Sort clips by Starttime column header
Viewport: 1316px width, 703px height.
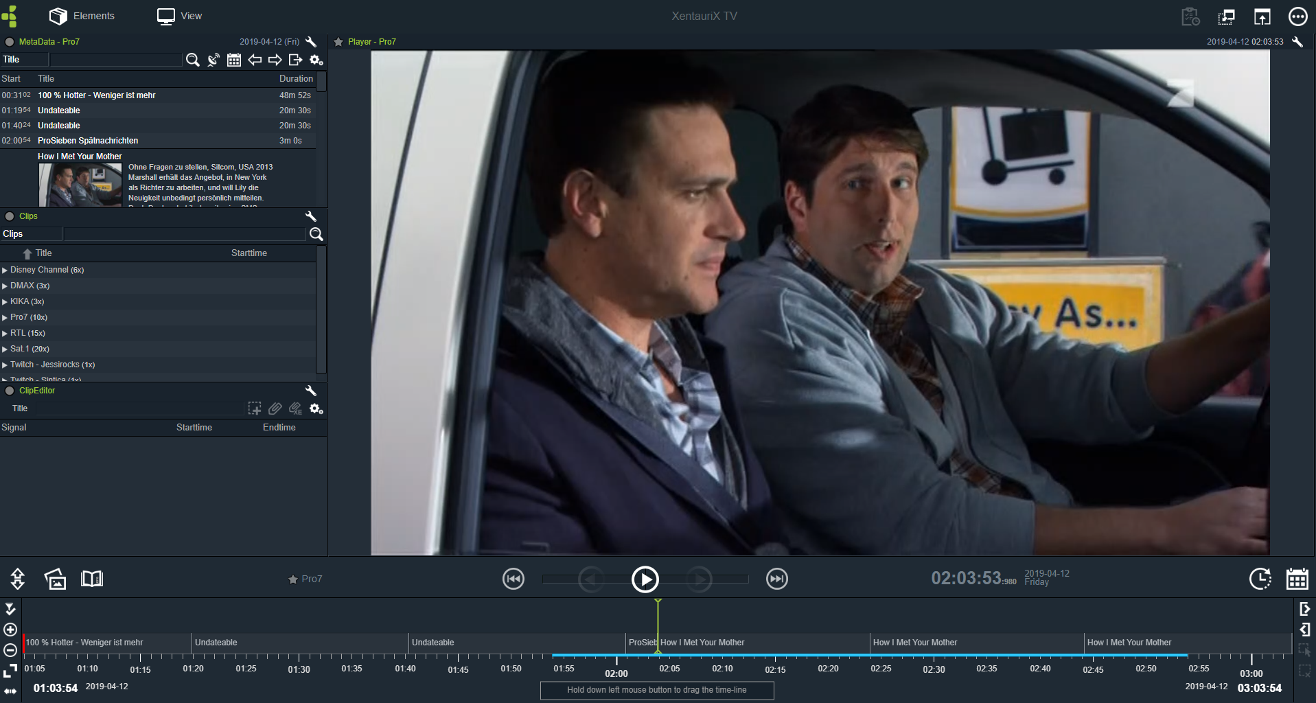[249, 253]
